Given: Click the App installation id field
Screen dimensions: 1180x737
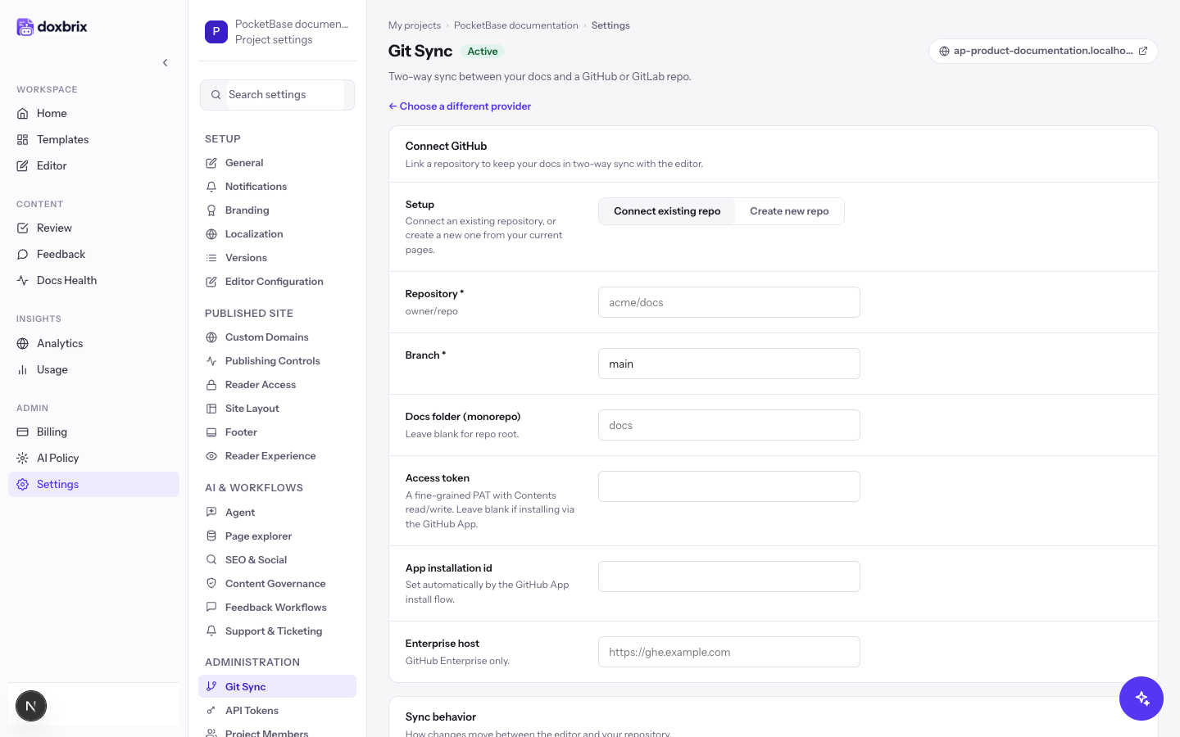Looking at the screenshot, I should 729,576.
